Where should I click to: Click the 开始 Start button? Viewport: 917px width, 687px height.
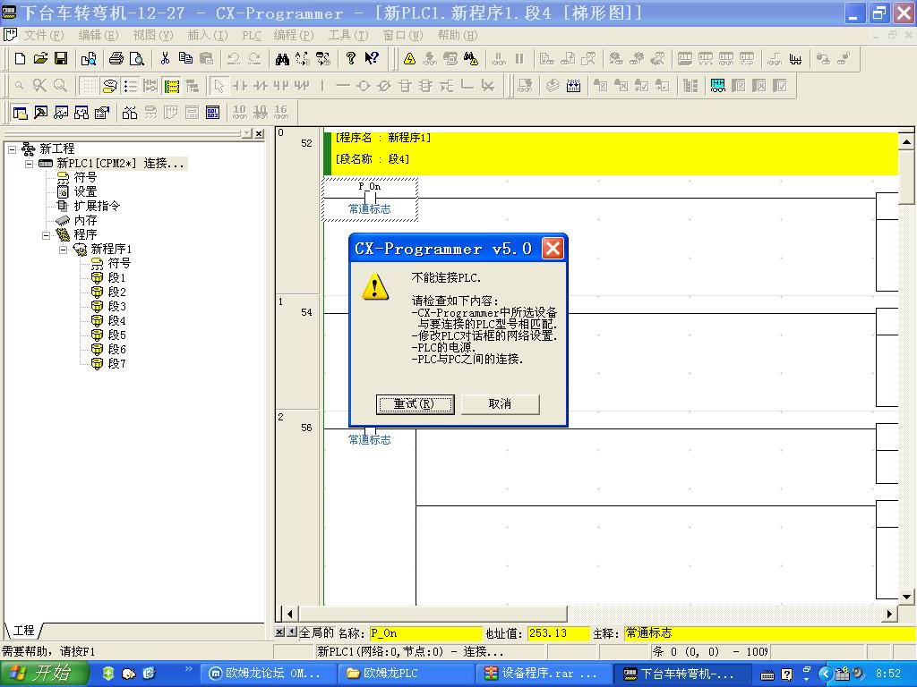44,674
